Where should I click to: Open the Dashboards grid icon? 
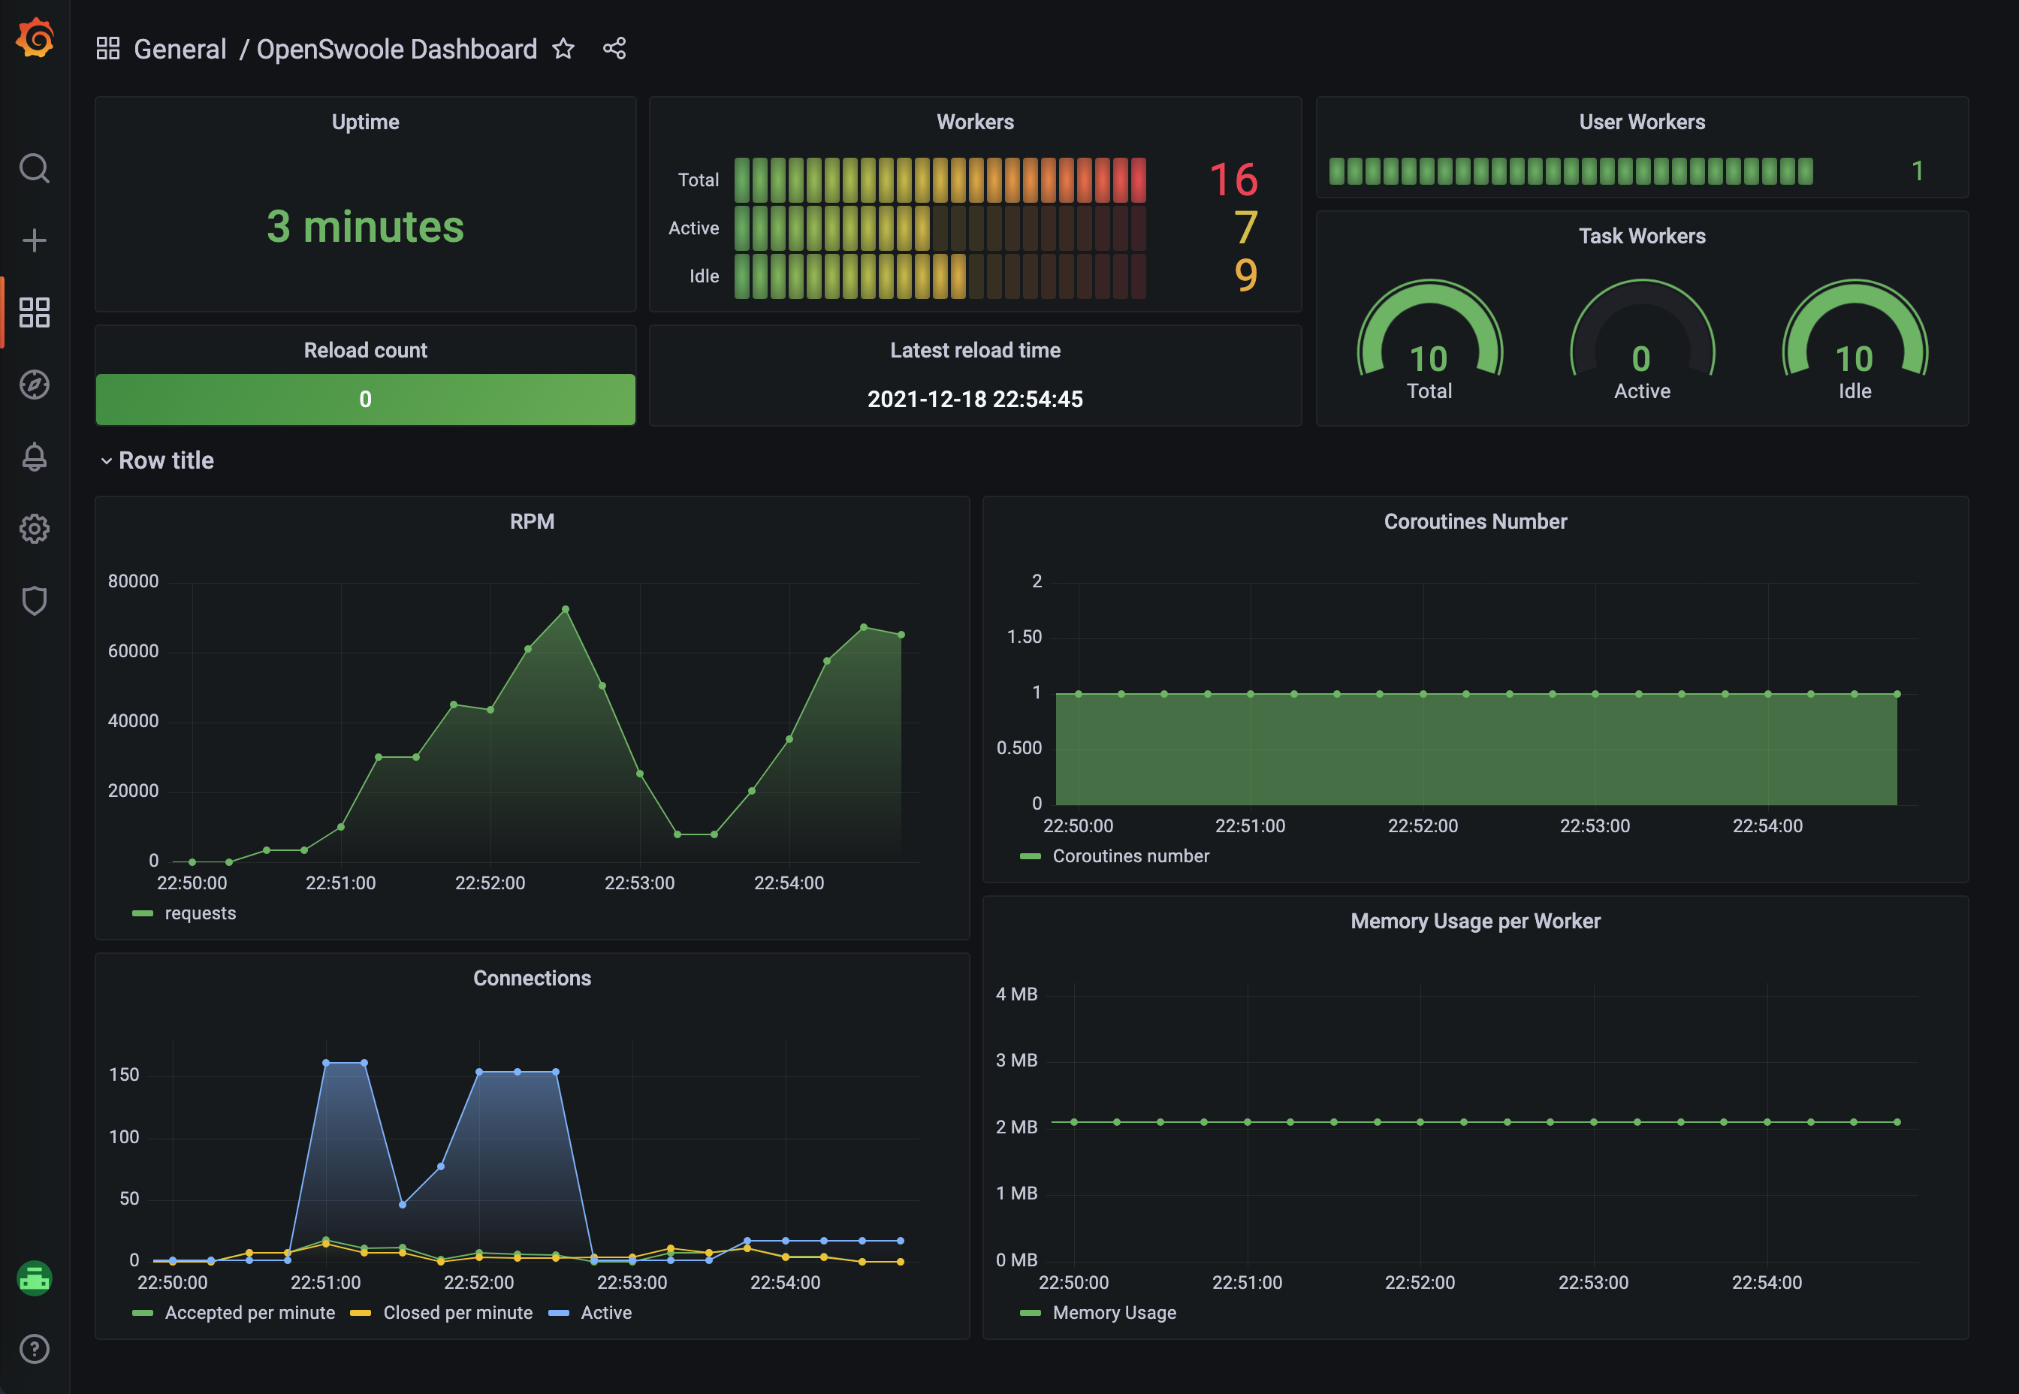pos(35,312)
